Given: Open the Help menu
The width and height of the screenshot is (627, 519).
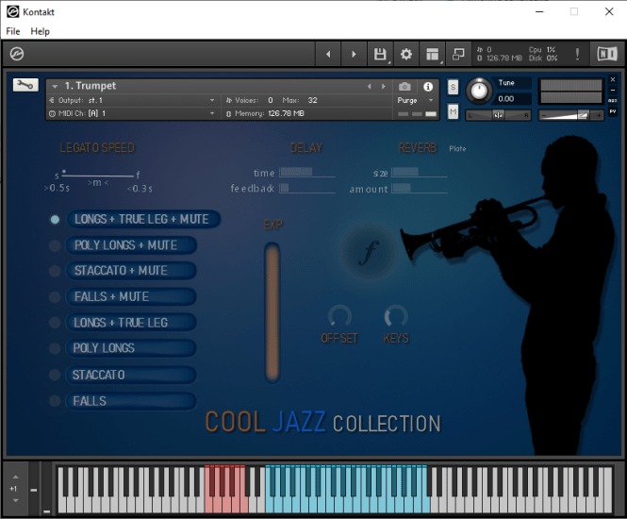Looking at the screenshot, I should (x=40, y=31).
